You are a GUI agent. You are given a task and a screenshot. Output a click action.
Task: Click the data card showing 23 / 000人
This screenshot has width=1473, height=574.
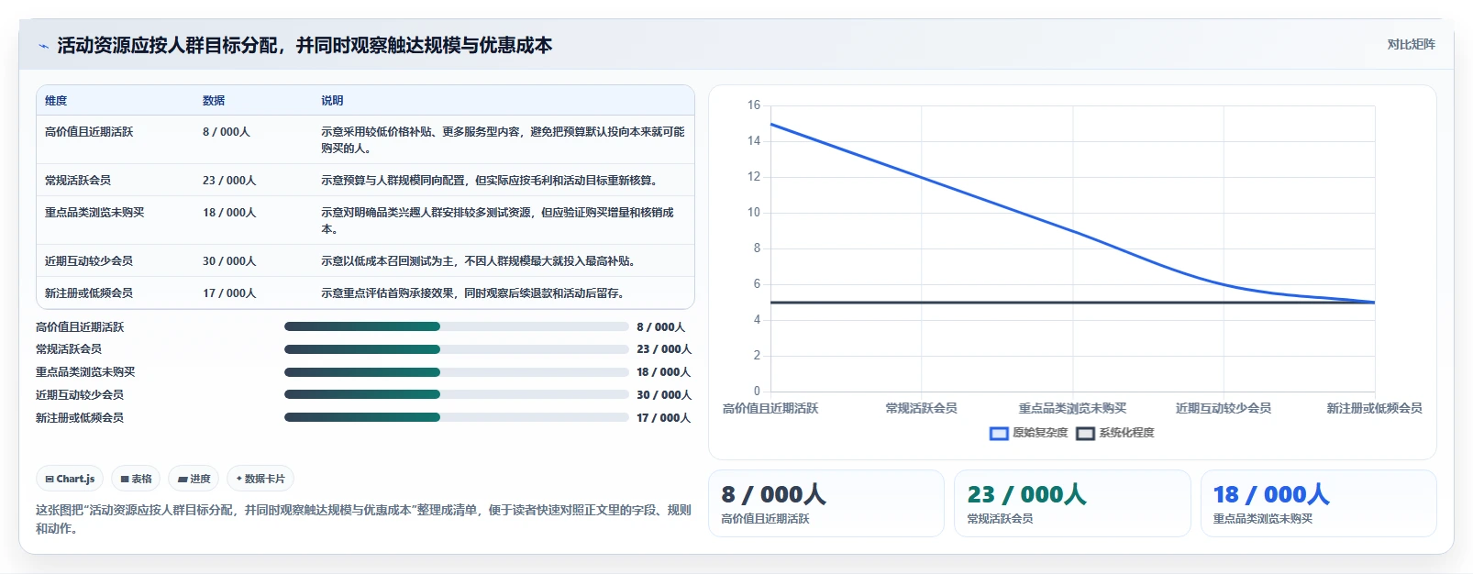click(x=1072, y=503)
